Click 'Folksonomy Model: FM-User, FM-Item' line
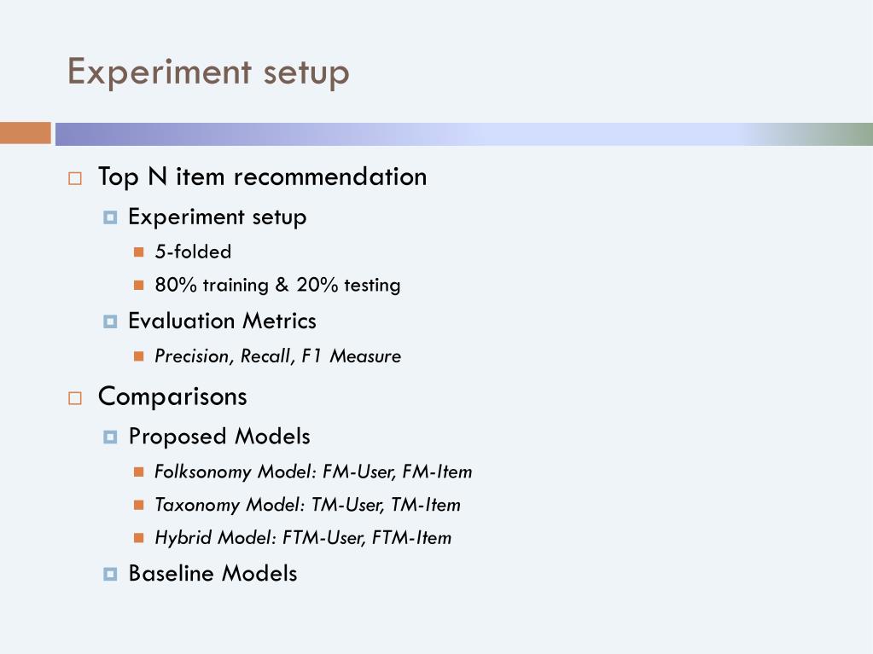This screenshot has height=654, width=873. click(x=313, y=472)
